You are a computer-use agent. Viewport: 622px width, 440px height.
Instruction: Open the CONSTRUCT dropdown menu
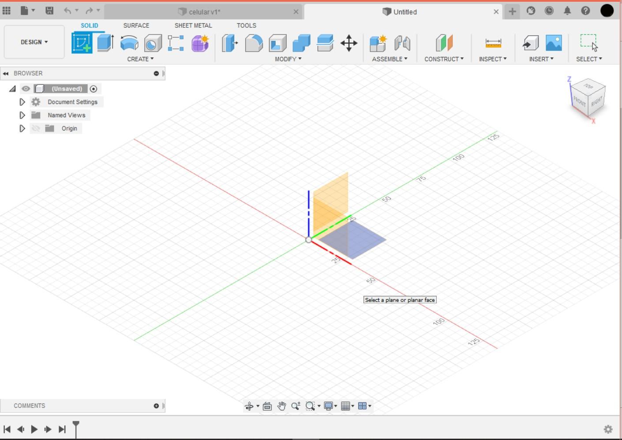444,59
